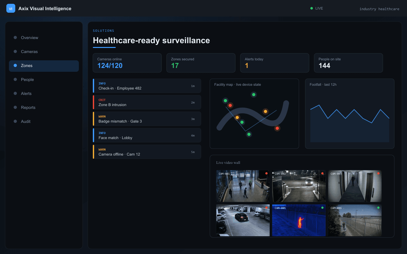407x254 pixels.
Task: Click the VI app logo icon
Action: point(11,9)
